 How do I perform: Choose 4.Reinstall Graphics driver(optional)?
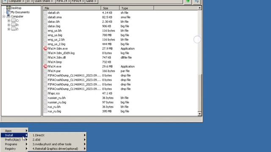57,149
